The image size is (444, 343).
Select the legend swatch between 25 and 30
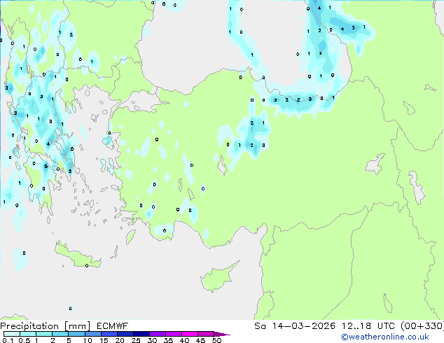click(x=141, y=334)
